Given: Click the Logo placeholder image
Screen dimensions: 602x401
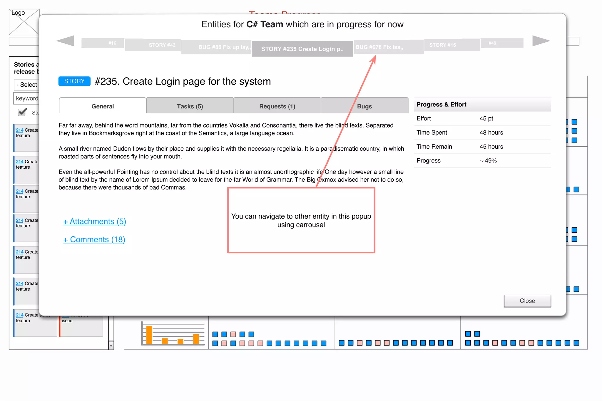Looking at the screenshot, I should (x=24, y=22).
